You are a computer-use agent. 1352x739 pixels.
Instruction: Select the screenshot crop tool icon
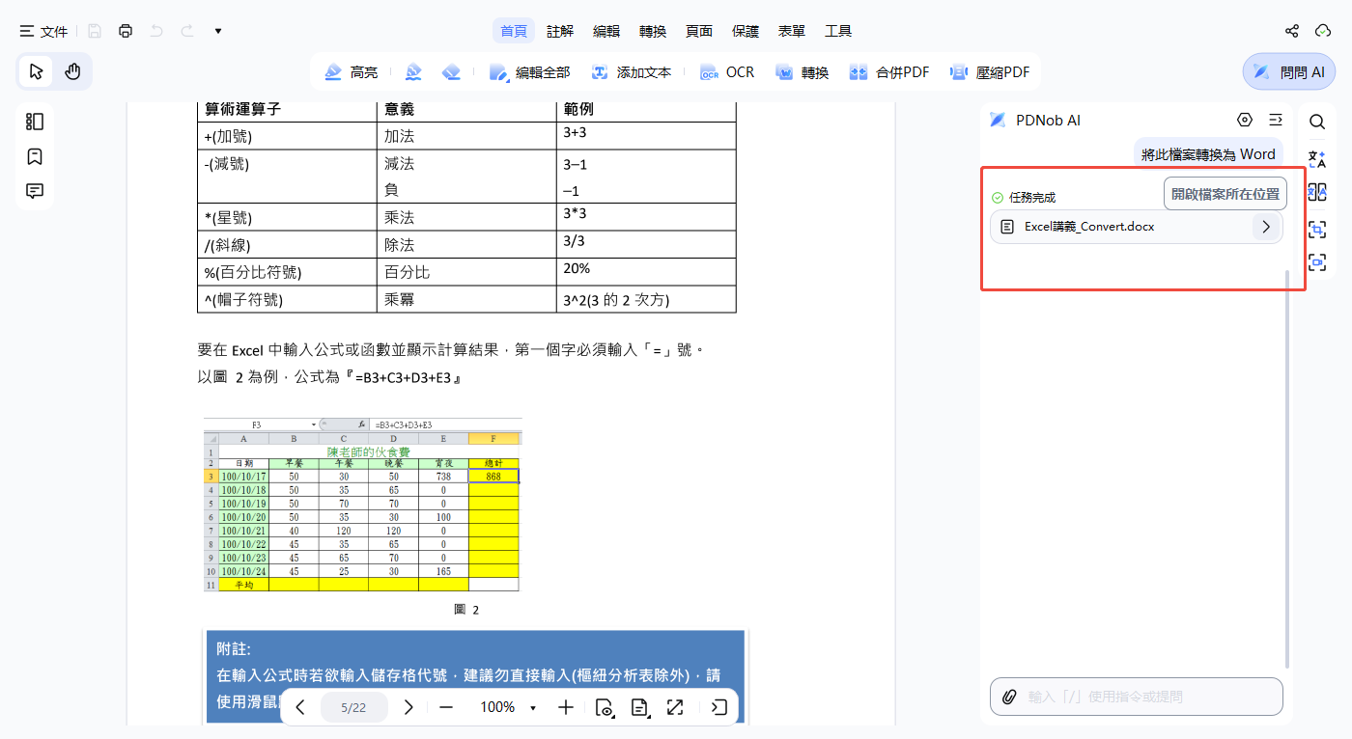click(x=1317, y=230)
